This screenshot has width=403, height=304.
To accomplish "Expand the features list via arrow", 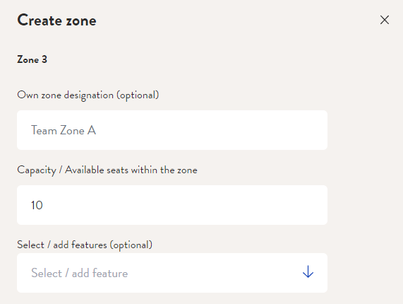I will (308, 271).
